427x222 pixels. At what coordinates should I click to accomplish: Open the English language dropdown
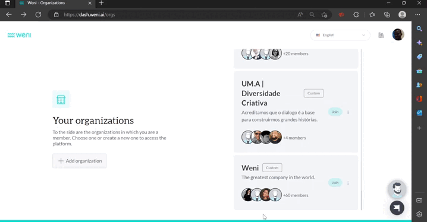[x=340, y=35]
